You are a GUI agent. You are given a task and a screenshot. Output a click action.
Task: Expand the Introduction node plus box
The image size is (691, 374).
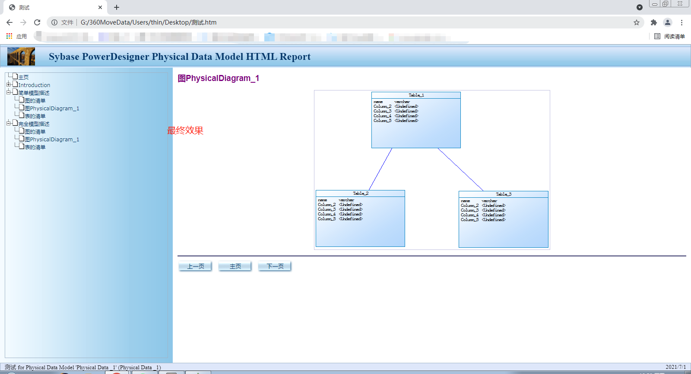(x=9, y=84)
